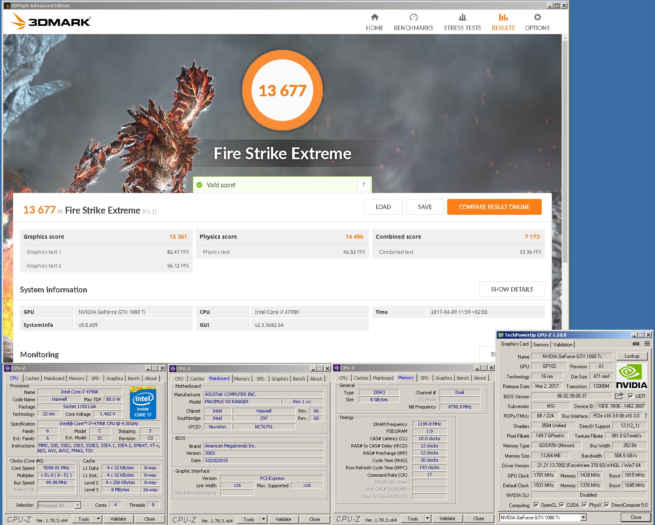Click Time value 2017-04-09 11:59 +02:00
Image resolution: width=655 pixels, height=525 pixels.
click(459, 312)
